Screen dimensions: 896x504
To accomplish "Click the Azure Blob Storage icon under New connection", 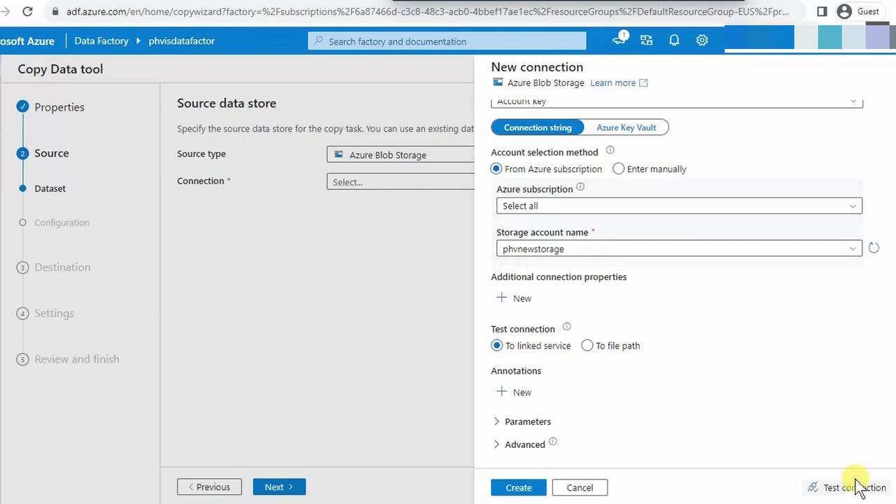I will [x=498, y=83].
